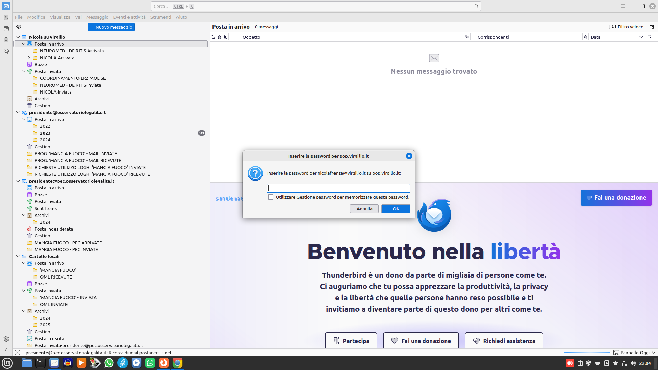Screen dimensions: 658x370
Task: Open the Pannello Oggi dropdown arrow
Action: coord(654,353)
